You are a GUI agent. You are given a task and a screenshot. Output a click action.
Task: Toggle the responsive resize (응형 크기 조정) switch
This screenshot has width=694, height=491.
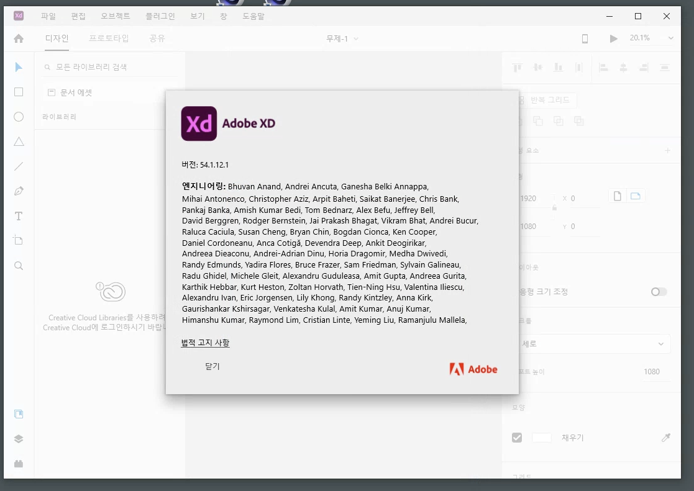[659, 292]
